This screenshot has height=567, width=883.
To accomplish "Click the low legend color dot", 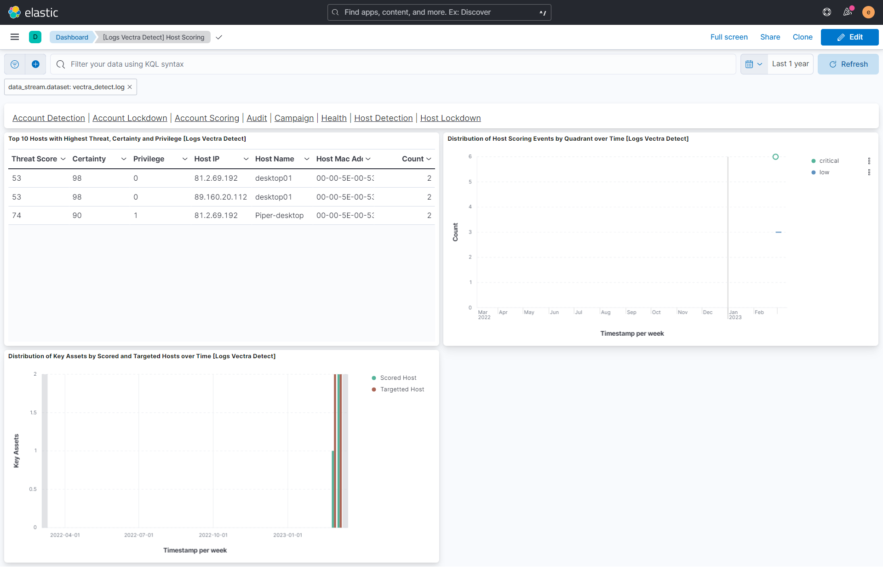I will pyautogui.click(x=814, y=172).
